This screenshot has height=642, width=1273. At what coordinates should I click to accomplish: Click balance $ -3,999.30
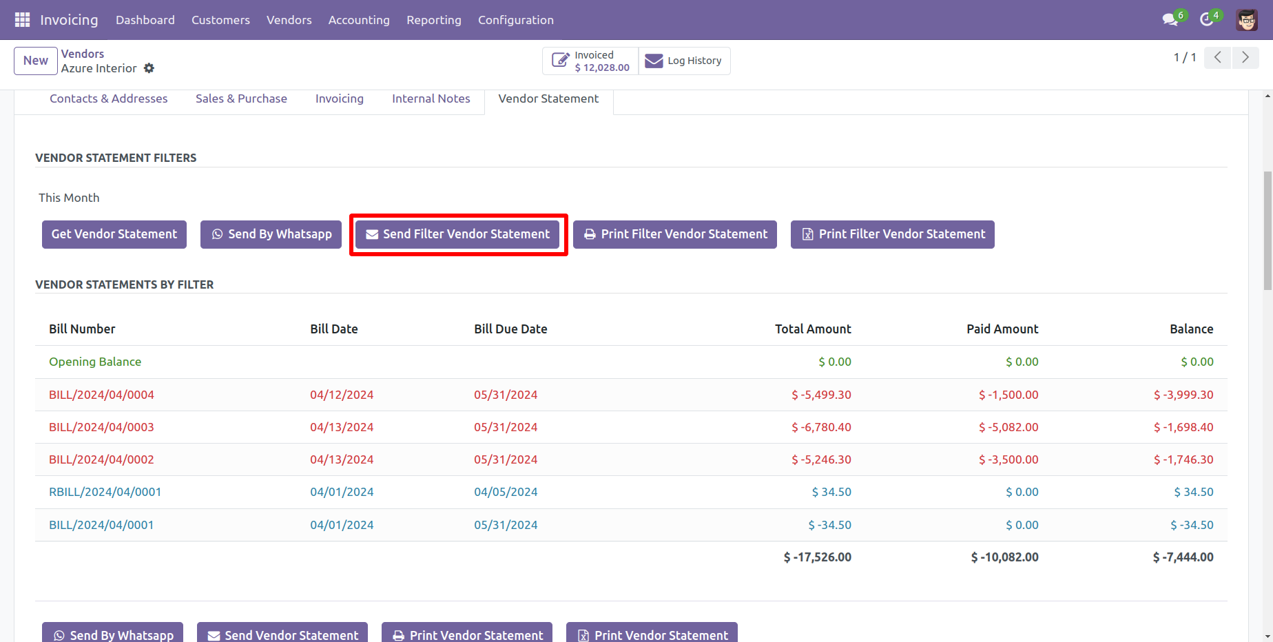(1183, 395)
